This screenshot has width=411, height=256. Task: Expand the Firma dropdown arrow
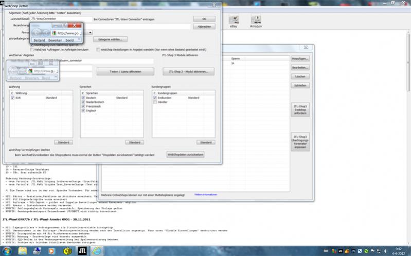(90, 32)
